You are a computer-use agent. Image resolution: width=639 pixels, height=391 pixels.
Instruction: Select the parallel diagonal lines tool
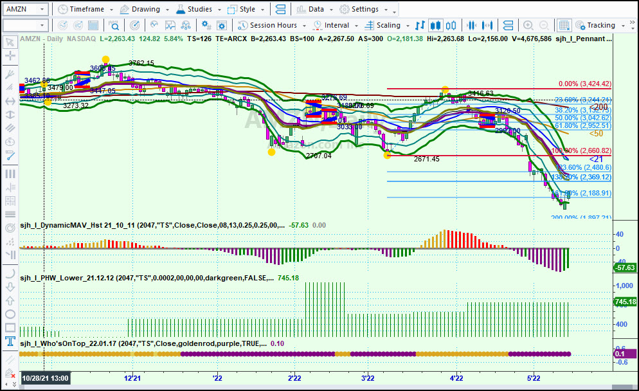coord(10,128)
